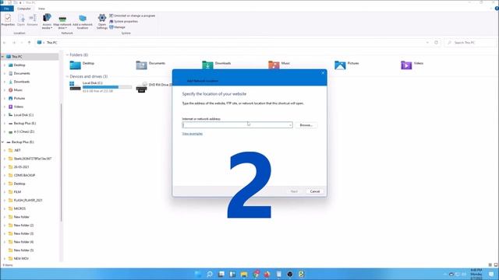The height and width of the screenshot is (280, 499).
Task: Open the Windows Start menu on the taskbar
Action: coord(197,274)
